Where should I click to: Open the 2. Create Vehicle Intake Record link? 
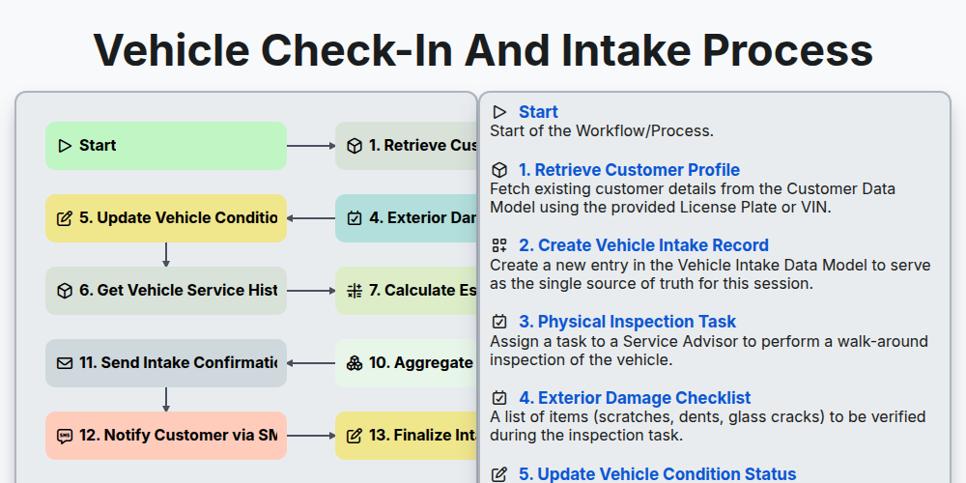point(643,245)
